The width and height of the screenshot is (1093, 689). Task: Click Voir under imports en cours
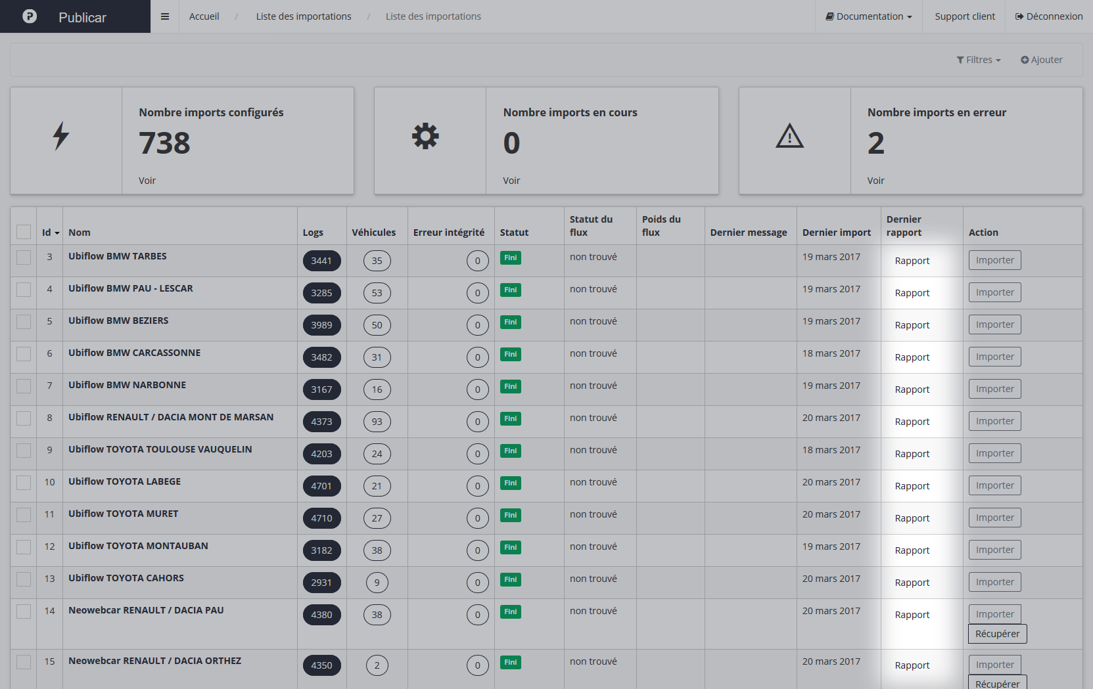(511, 181)
